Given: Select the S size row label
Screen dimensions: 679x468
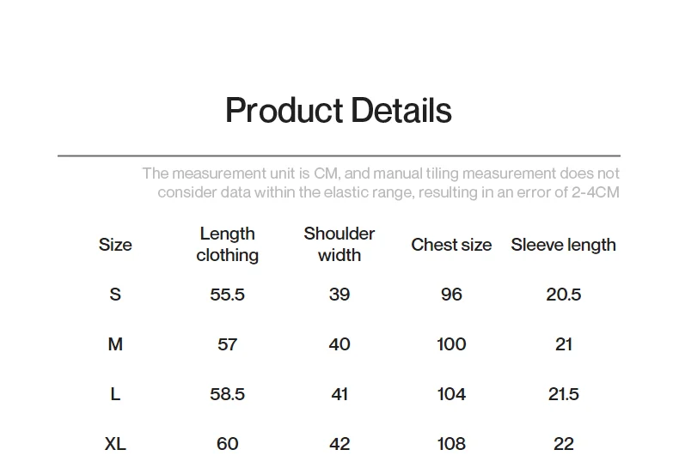Looking at the screenshot, I should (x=115, y=295).
